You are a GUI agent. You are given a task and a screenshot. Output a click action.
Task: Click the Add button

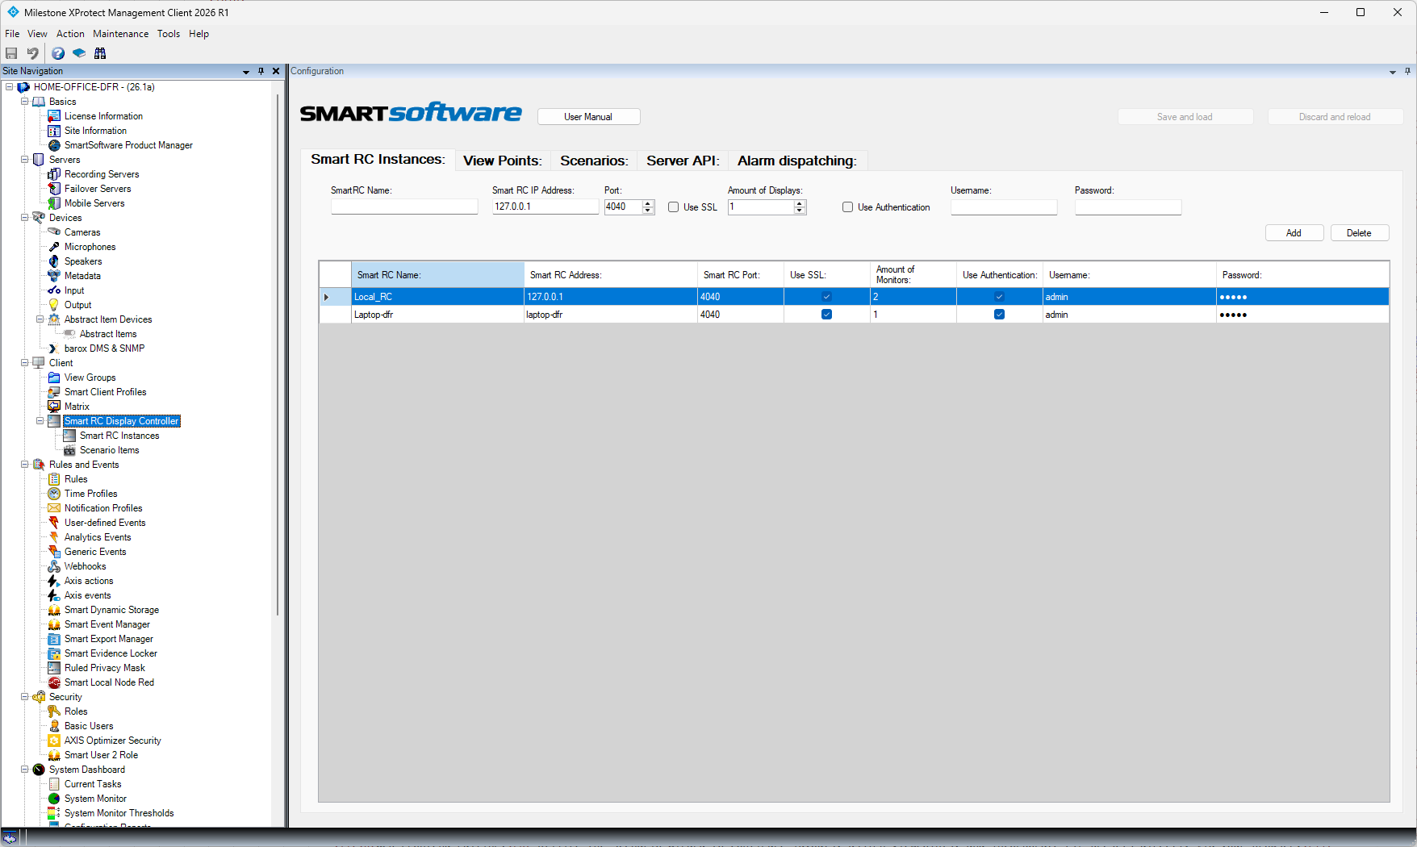[x=1294, y=233]
